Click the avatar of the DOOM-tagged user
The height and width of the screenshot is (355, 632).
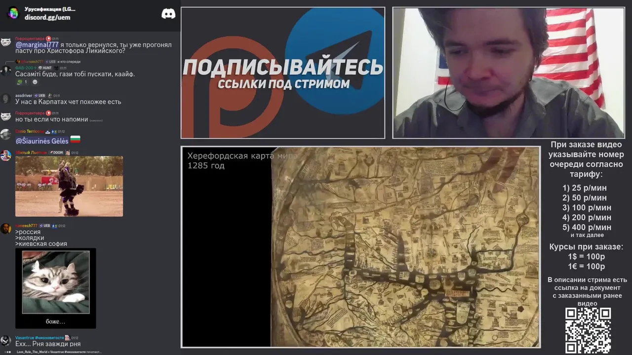click(6, 156)
